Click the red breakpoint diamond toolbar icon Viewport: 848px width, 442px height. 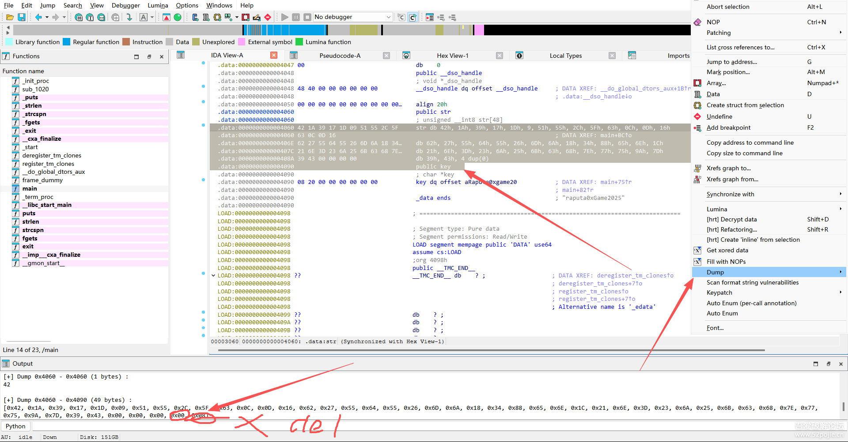pyautogui.click(x=268, y=17)
